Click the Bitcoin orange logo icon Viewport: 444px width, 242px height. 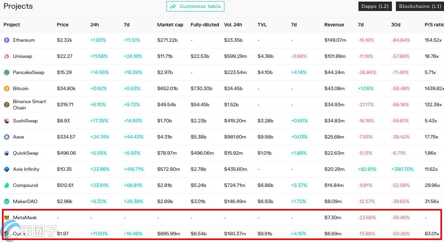tap(7, 89)
